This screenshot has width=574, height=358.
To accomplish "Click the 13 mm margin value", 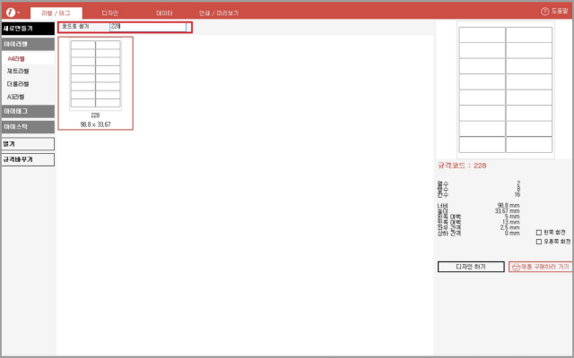I will pyautogui.click(x=511, y=222).
